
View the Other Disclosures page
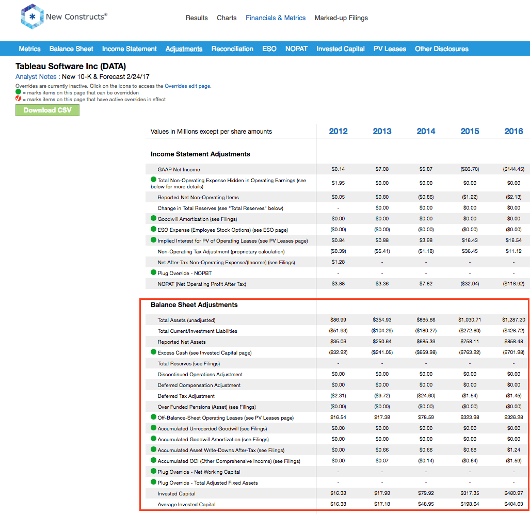click(442, 49)
